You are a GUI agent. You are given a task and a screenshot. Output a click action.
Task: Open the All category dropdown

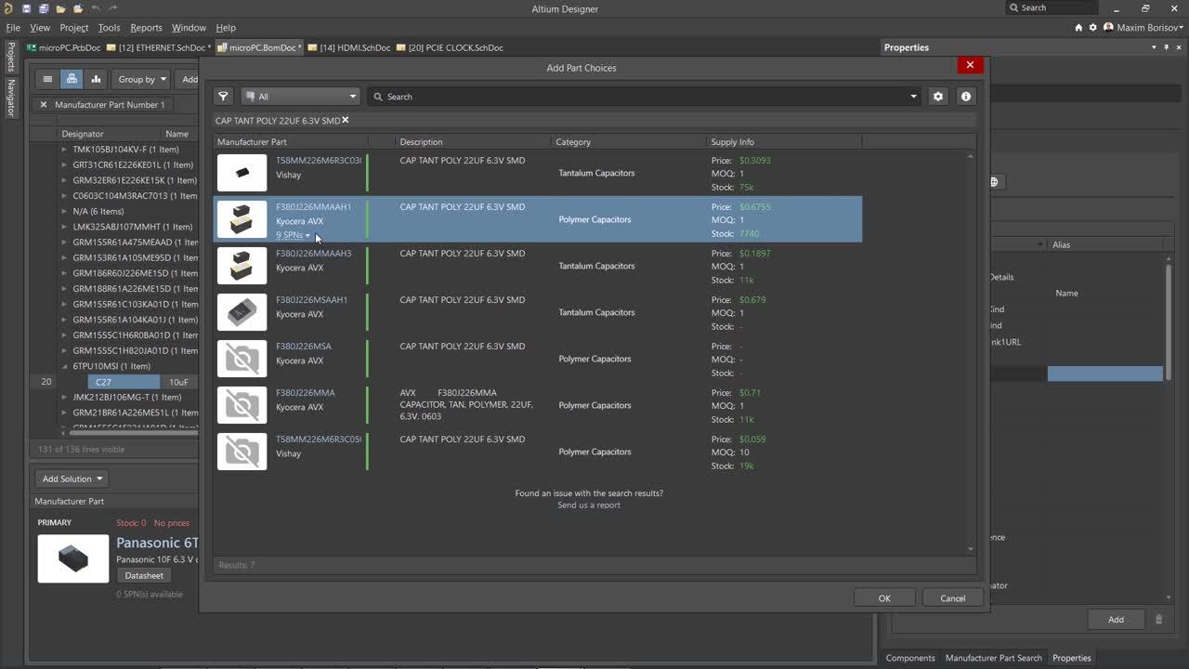300,97
